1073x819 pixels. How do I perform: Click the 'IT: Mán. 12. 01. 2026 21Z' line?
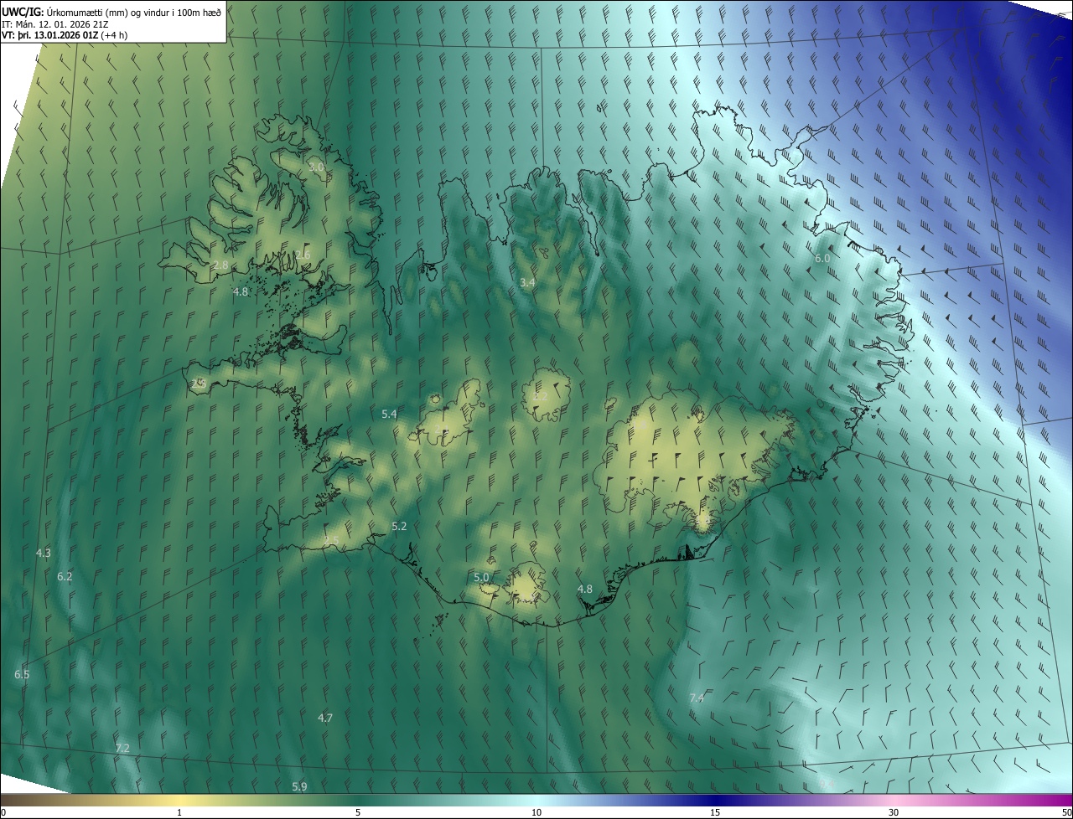(56, 23)
